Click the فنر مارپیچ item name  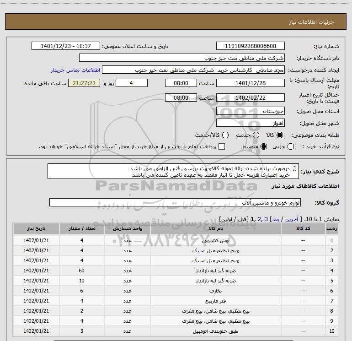[x=215, y=301]
